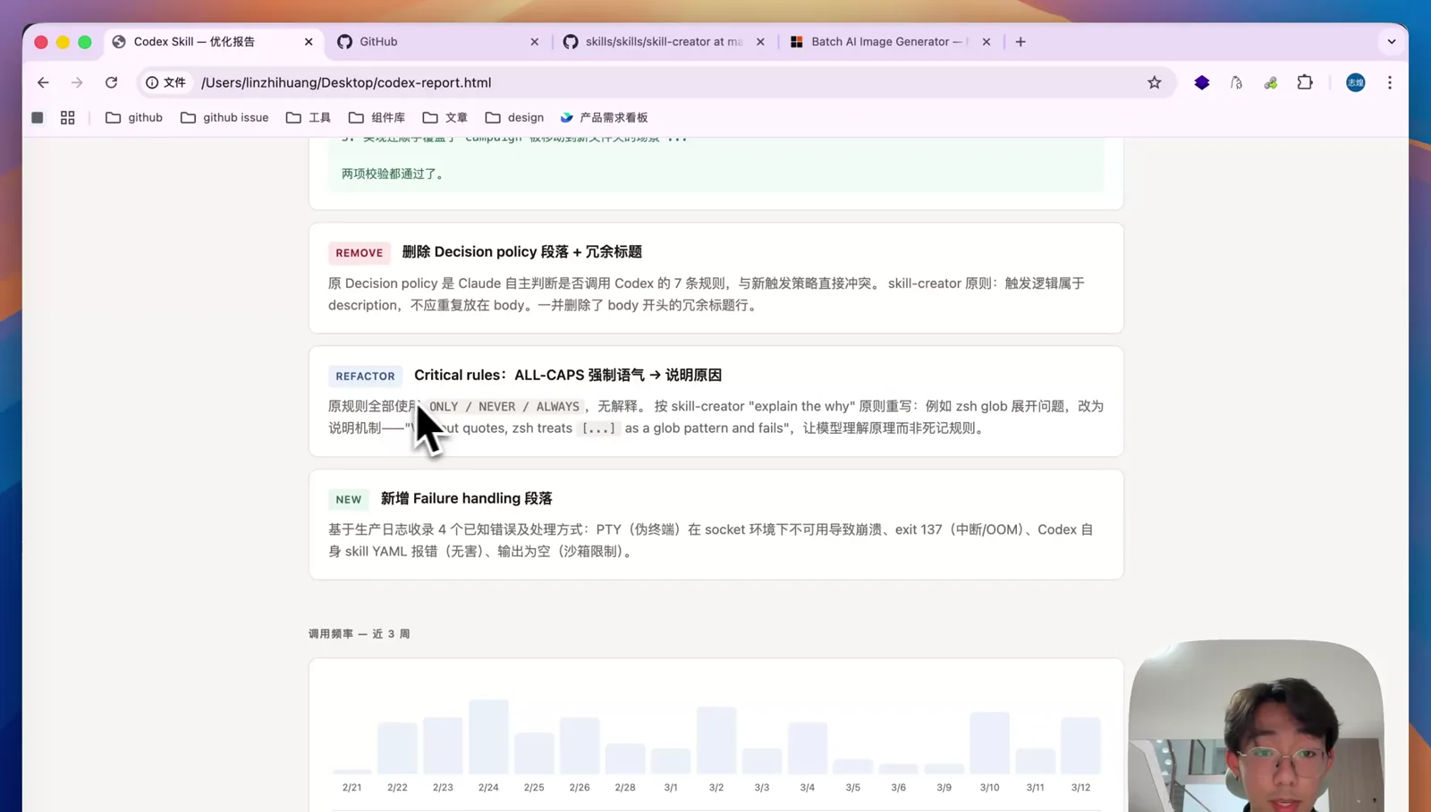Image resolution: width=1431 pixels, height=812 pixels.
Task: Open the 产品需求看板 bookmark
Action: coord(604,117)
